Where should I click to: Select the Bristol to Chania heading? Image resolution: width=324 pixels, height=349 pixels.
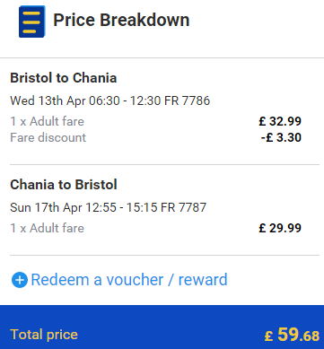click(x=64, y=78)
